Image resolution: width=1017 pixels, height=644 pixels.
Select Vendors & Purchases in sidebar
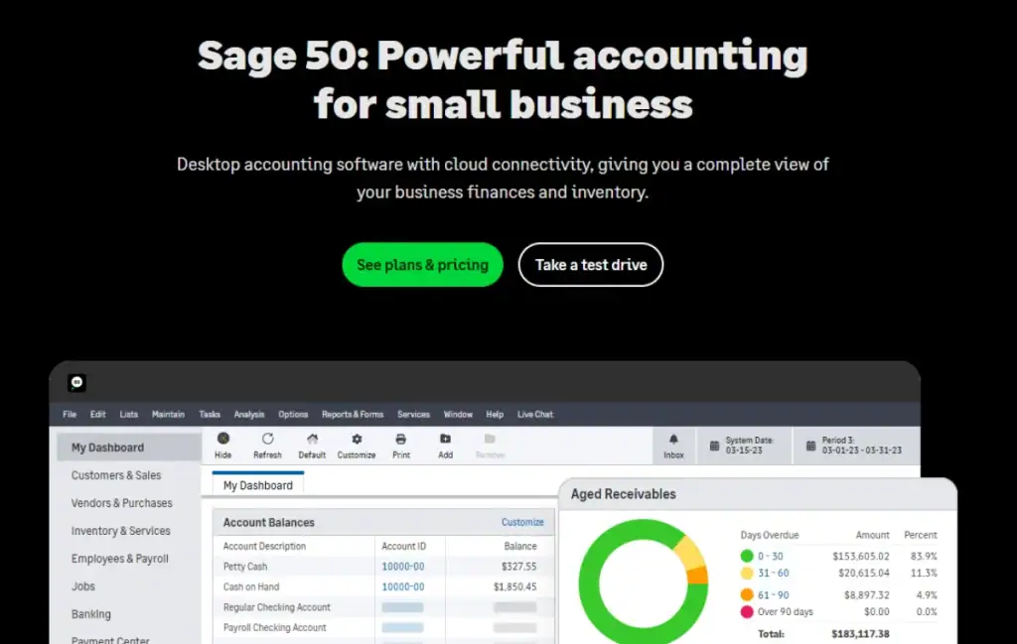(122, 503)
